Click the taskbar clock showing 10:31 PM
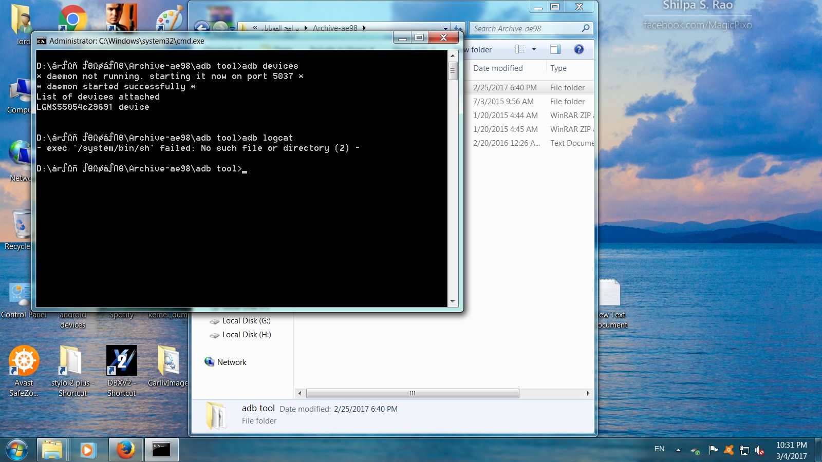The image size is (822, 462). [791, 450]
